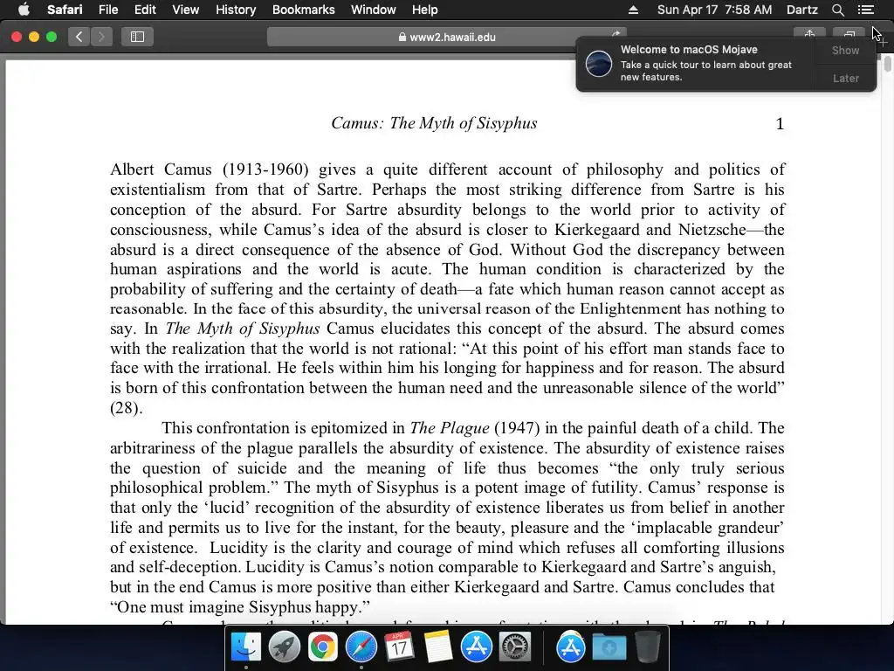Close the Safari window with red button
Image resolution: width=894 pixels, height=671 pixels.
pyautogui.click(x=17, y=37)
